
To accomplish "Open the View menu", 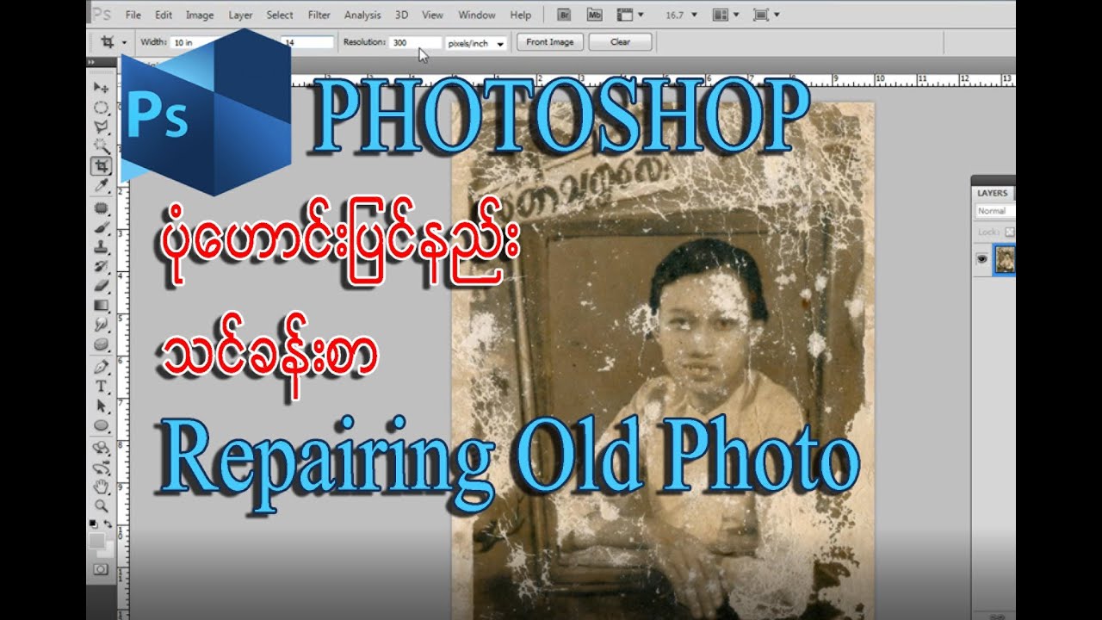I will pos(433,15).
